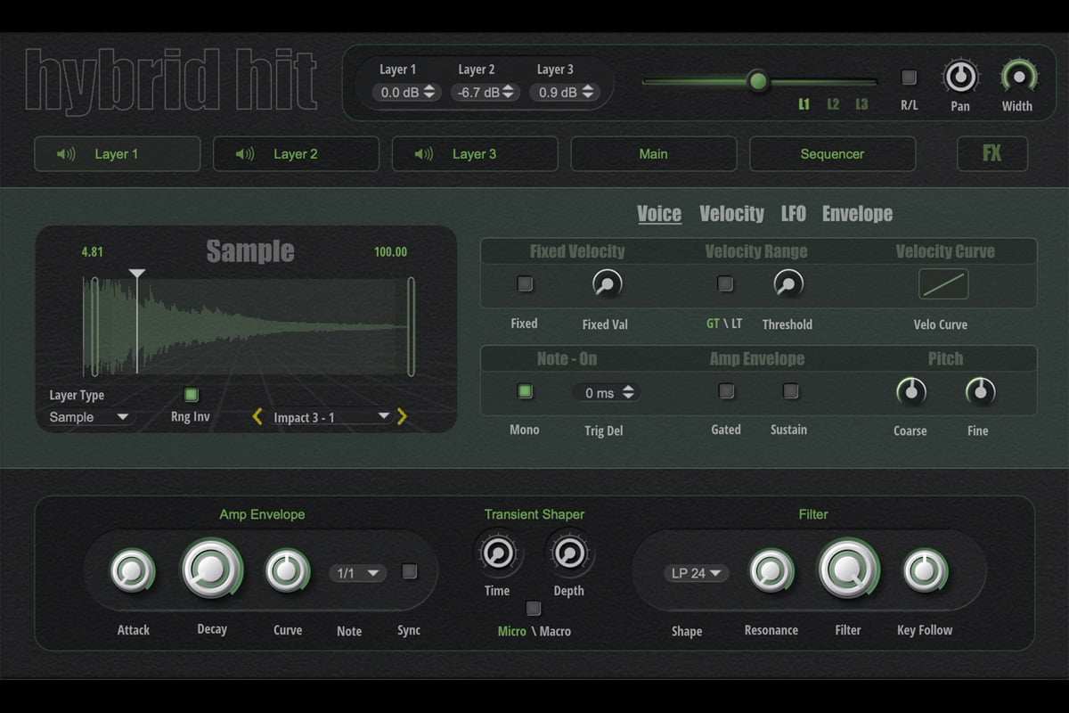Viewport: 1069px width, 713px height.
Task: Open the FX button
Action: point(992,153)
